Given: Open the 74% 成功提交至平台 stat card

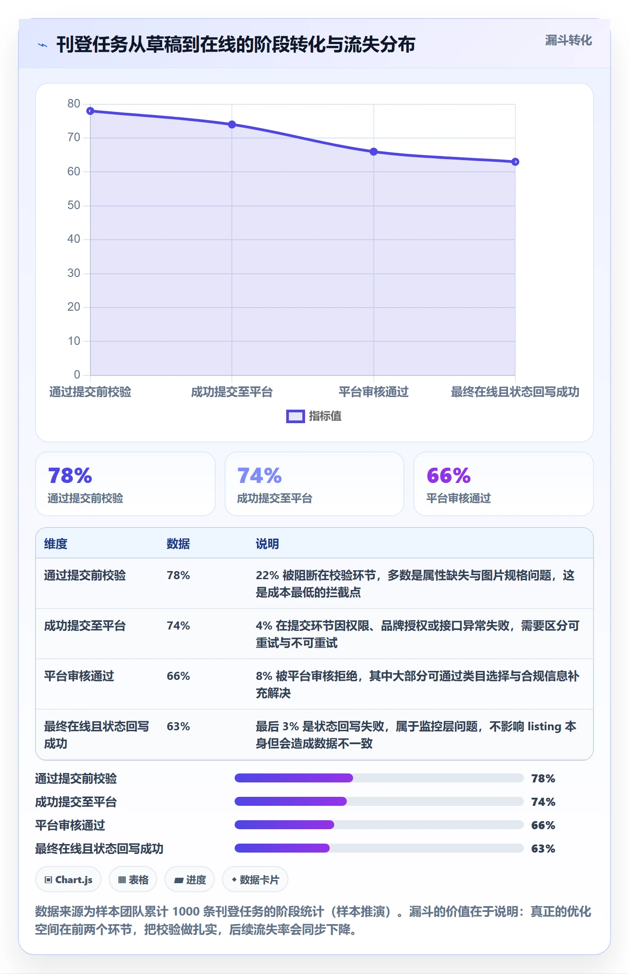Looking at the screenshot, I should (314, 484).
